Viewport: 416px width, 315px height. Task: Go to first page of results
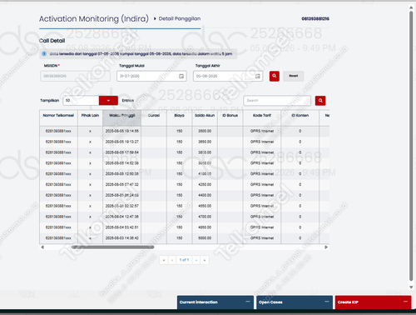pos(164,260)
